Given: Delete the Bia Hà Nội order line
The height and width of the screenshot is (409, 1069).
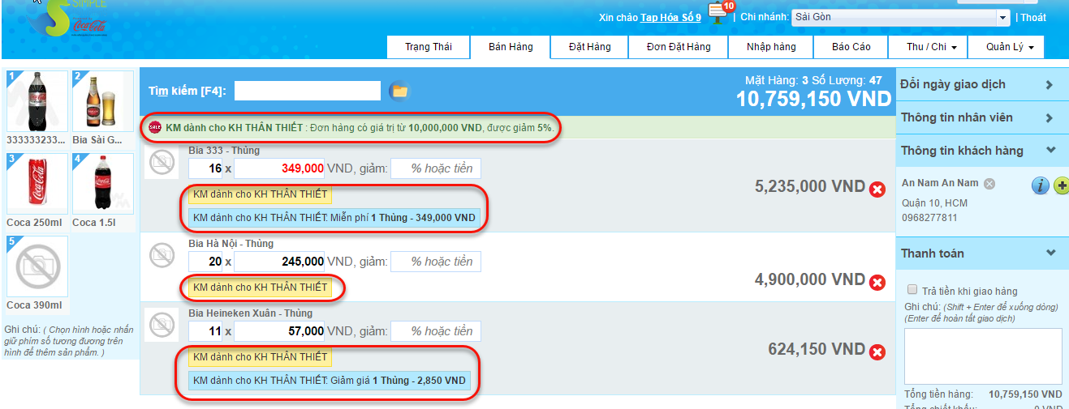Looking at the screenshot, I should coord(877,283).
